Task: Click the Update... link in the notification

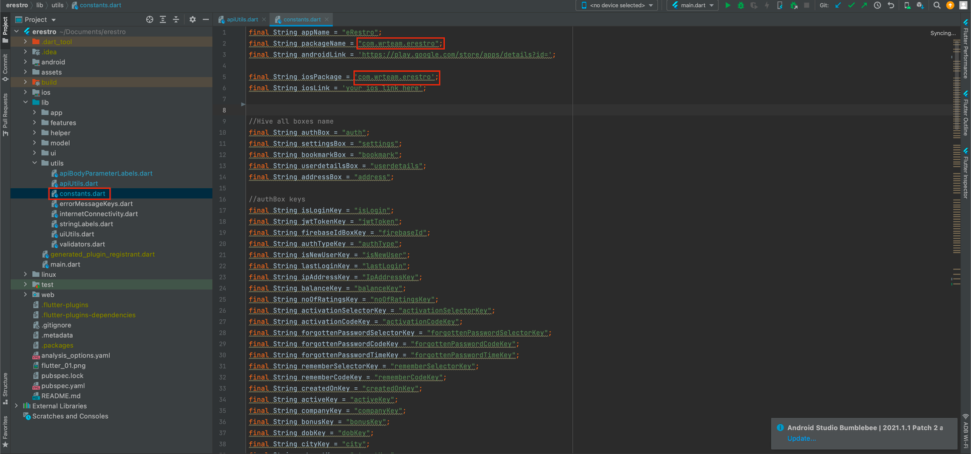Action: (801, 438)
